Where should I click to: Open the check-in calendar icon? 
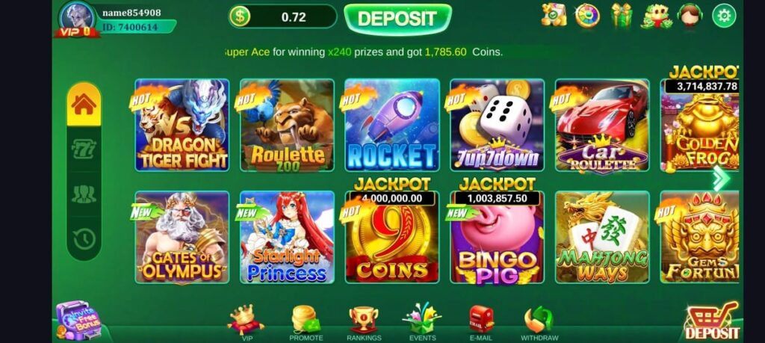(554, 15)
